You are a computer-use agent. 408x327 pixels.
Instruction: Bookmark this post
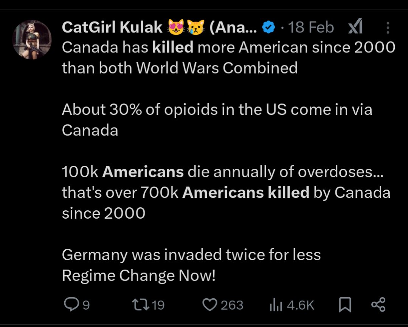[x=344, y=305]
